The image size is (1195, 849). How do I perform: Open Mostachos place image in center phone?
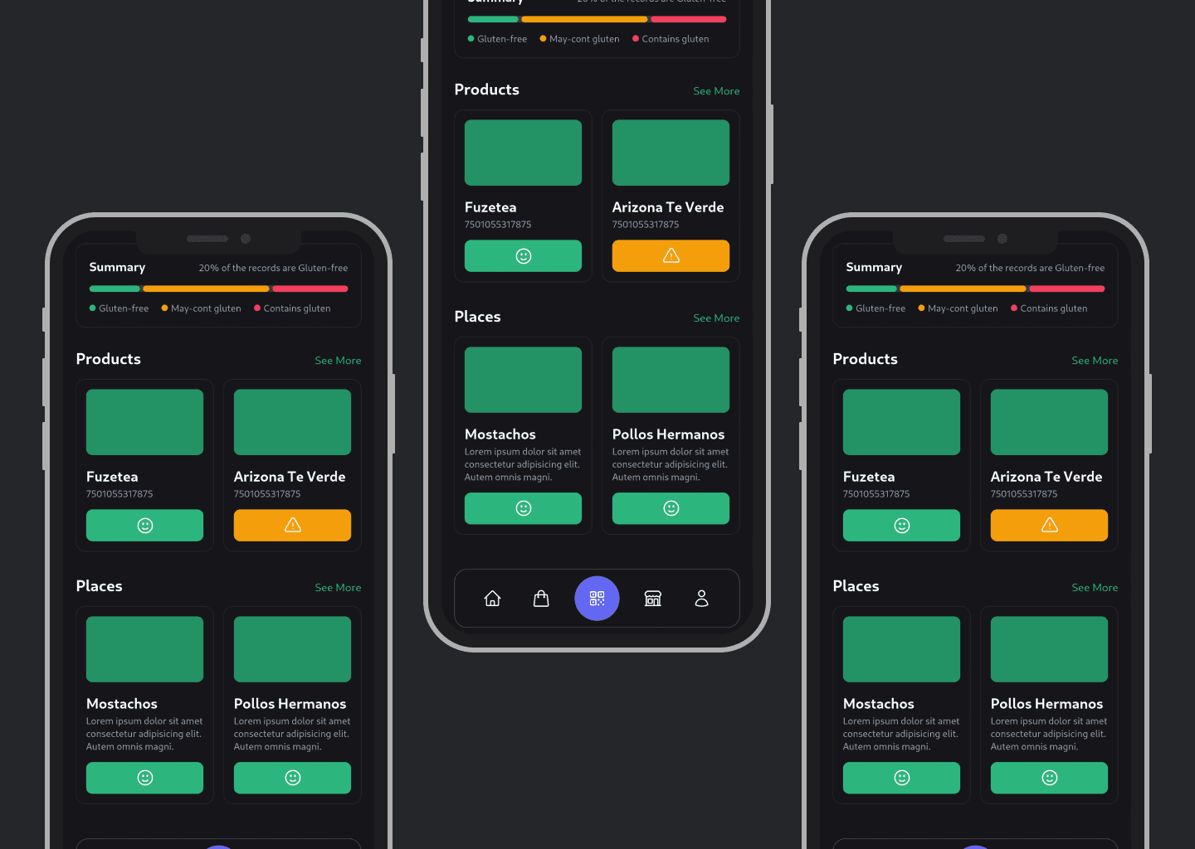pos(523,380)
